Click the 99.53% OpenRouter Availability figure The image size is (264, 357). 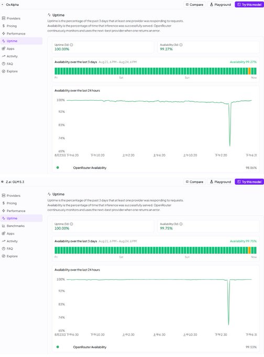click(x=251, y=347)
